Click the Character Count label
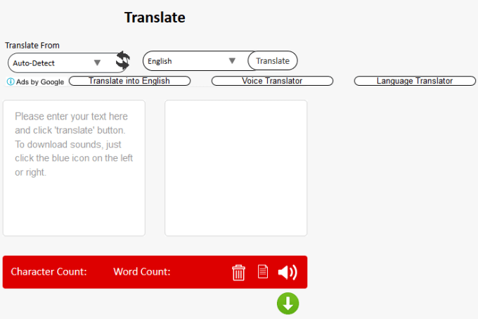This screenshot has width=478, height=319. tap(49, 271)
